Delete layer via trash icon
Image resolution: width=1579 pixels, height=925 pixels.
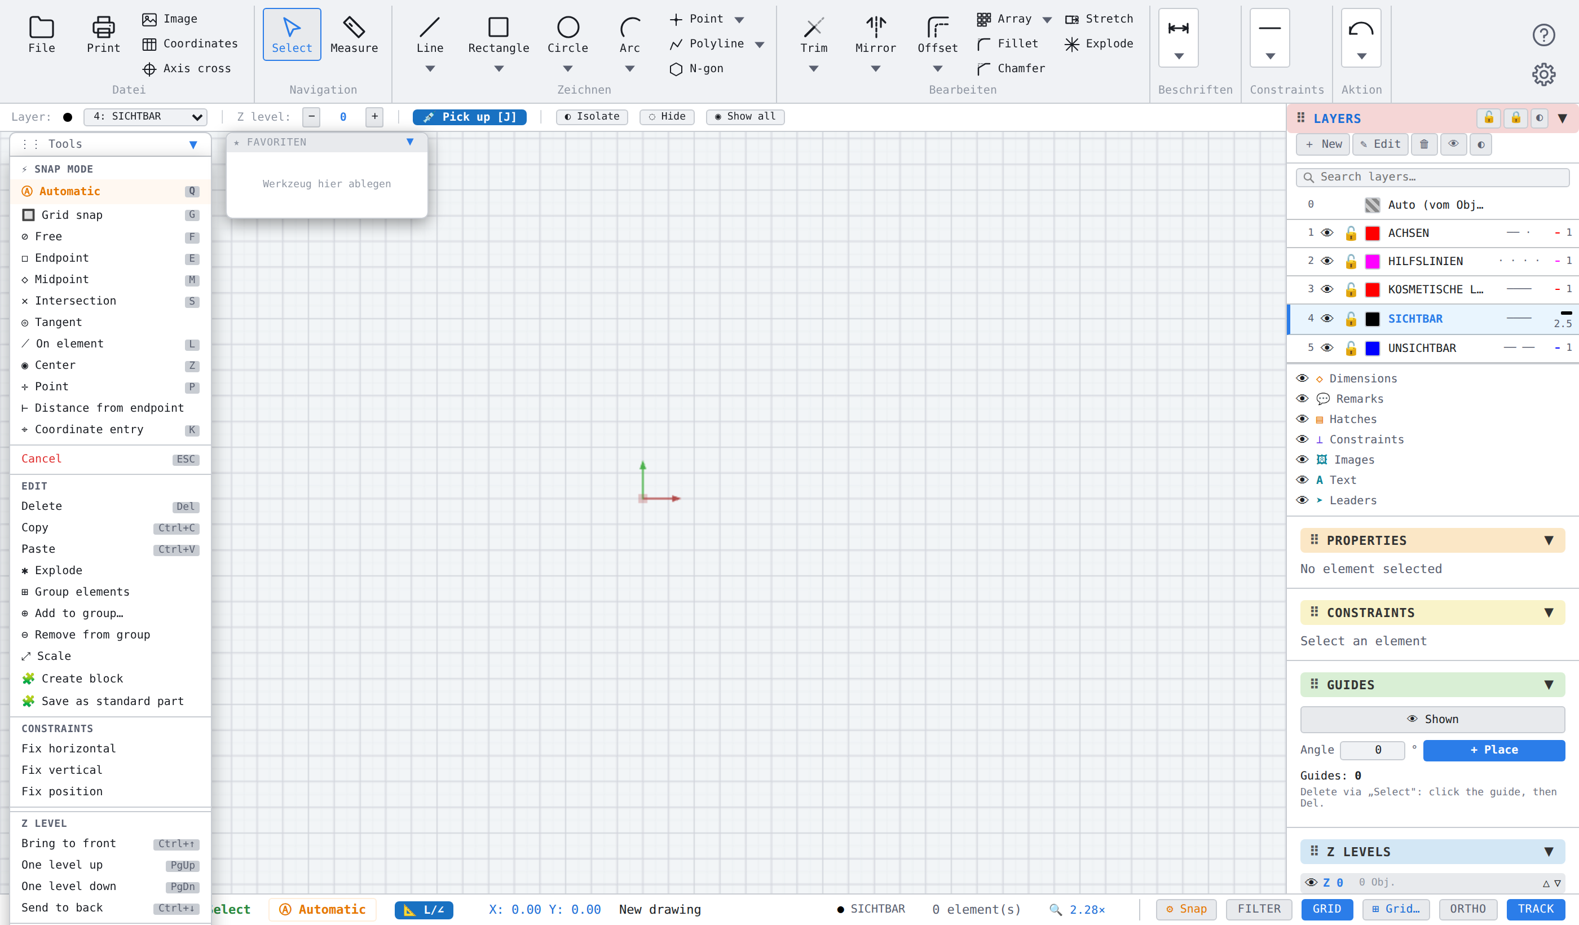[1423, 144]
